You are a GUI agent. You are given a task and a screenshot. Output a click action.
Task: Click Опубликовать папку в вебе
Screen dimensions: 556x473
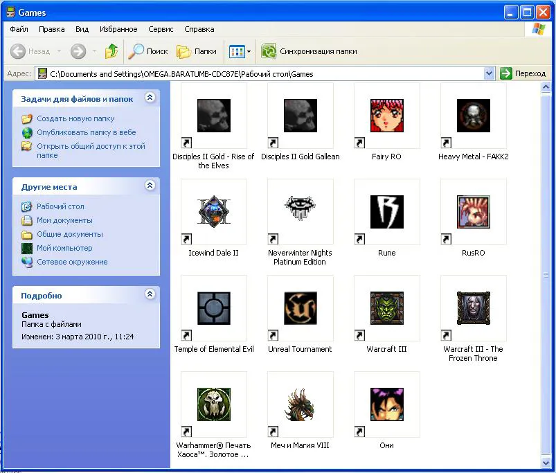click(86, 132)
